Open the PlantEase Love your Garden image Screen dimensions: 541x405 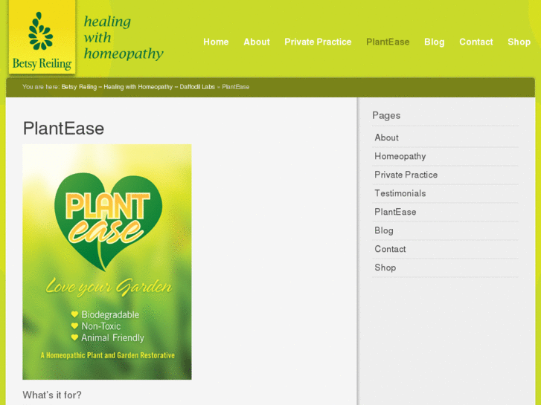pyautogui.click(x=107, y=262)
